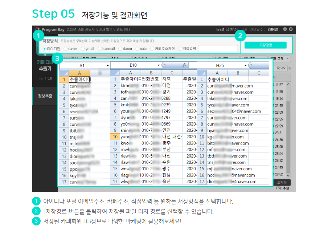
Task: Click the 저장경로 button
Action: (x=265, y=45)
